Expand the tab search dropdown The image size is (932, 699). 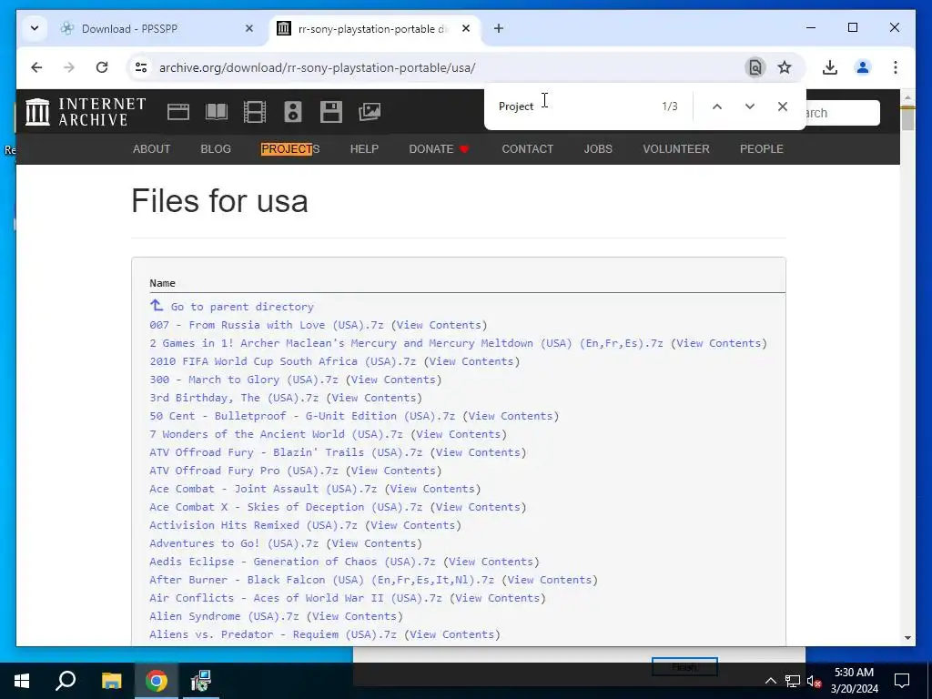pos(35,28)
